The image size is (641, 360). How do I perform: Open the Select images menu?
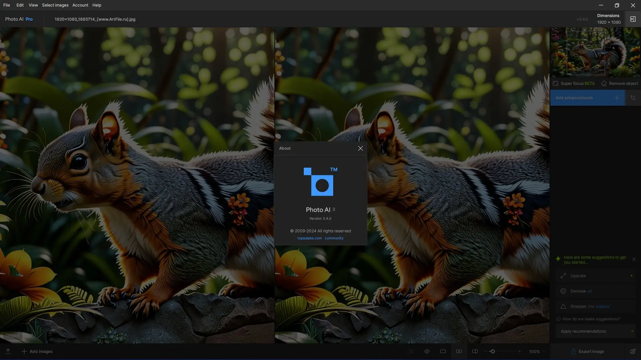55,5
